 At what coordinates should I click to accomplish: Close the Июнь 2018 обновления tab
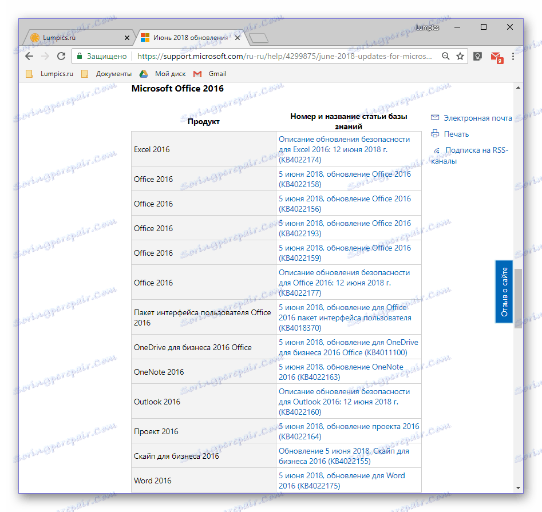238,38
